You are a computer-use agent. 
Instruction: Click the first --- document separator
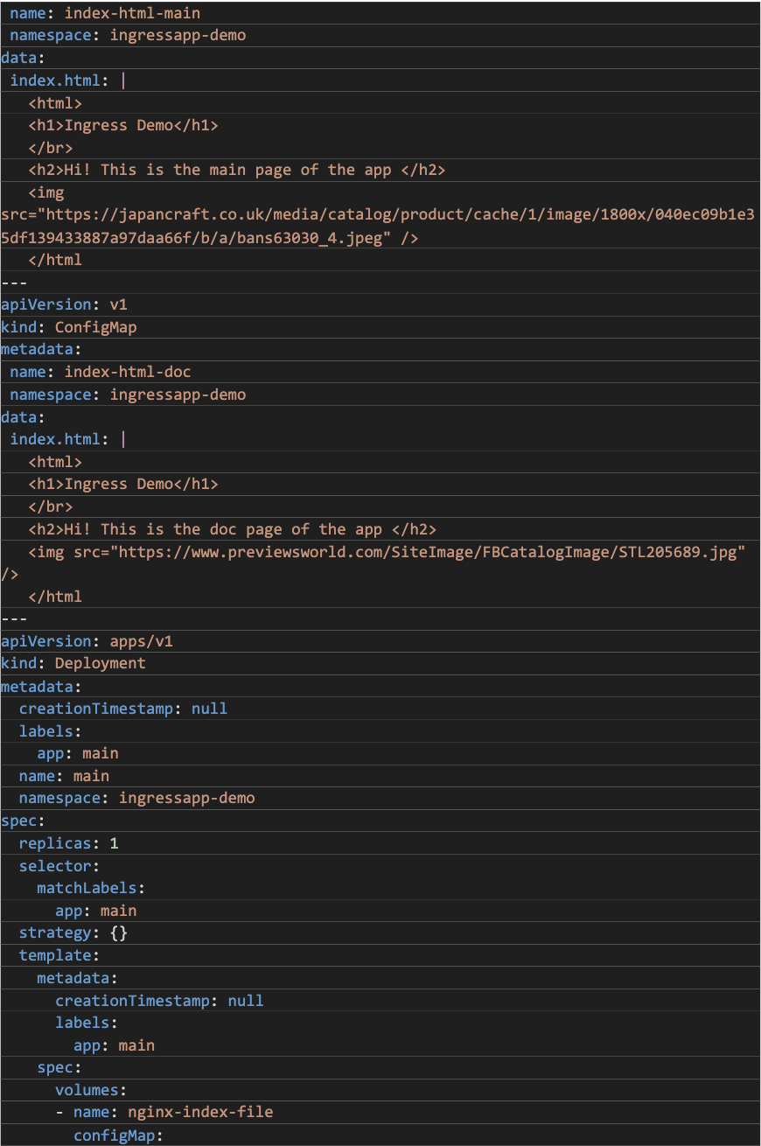15,282
